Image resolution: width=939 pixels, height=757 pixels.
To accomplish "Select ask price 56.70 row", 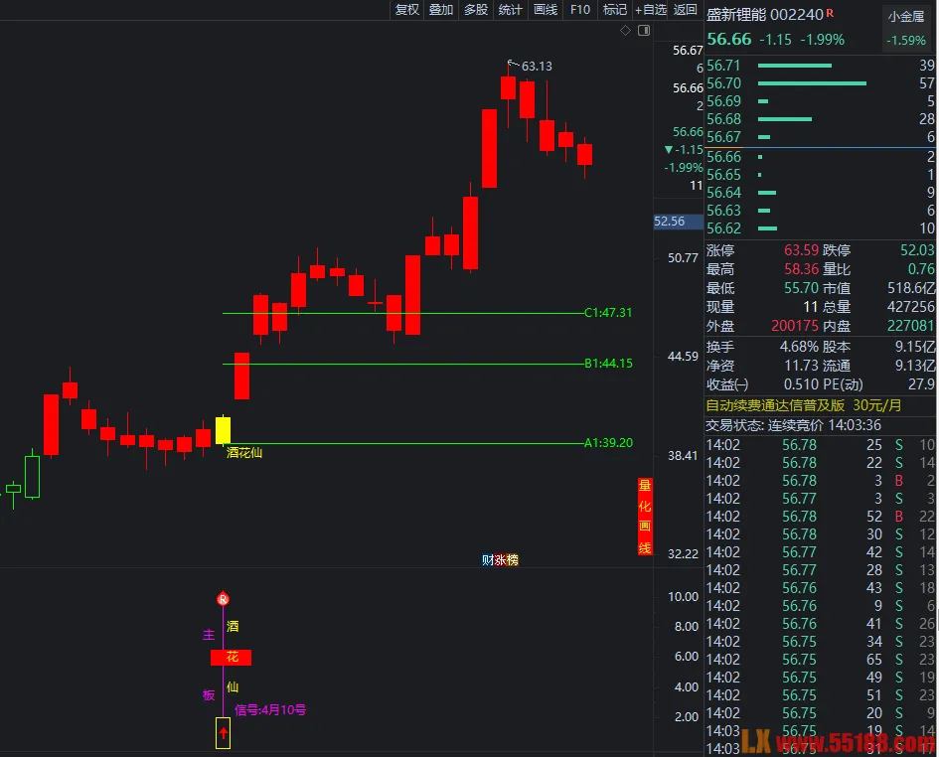I will (821, 83).
